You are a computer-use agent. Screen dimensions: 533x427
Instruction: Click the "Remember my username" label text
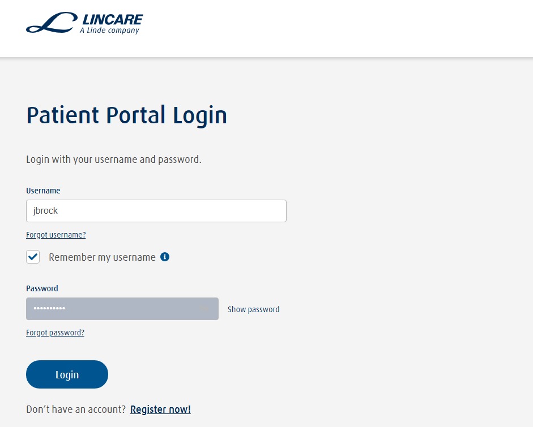[102, 257]
